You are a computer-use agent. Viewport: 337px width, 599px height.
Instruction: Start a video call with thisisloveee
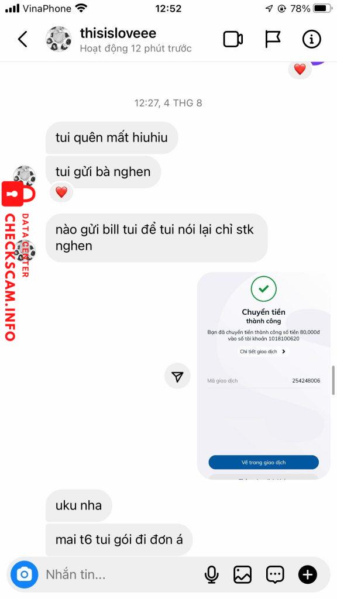[233, 39]
